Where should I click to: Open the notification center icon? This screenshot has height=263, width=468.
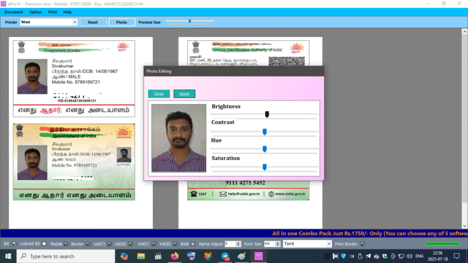456,256
